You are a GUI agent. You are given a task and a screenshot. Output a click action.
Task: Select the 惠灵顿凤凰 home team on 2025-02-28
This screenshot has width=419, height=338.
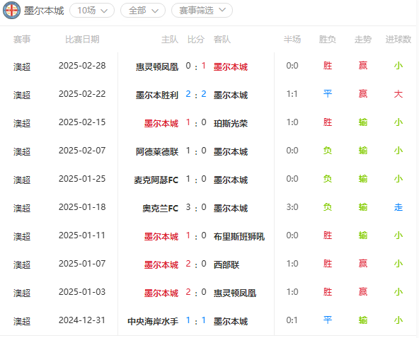157,66
